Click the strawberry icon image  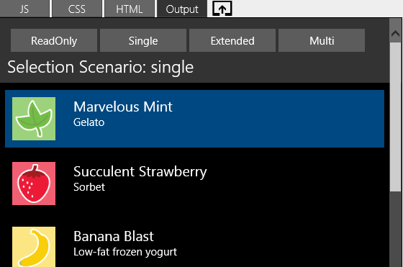pos(34,184)
